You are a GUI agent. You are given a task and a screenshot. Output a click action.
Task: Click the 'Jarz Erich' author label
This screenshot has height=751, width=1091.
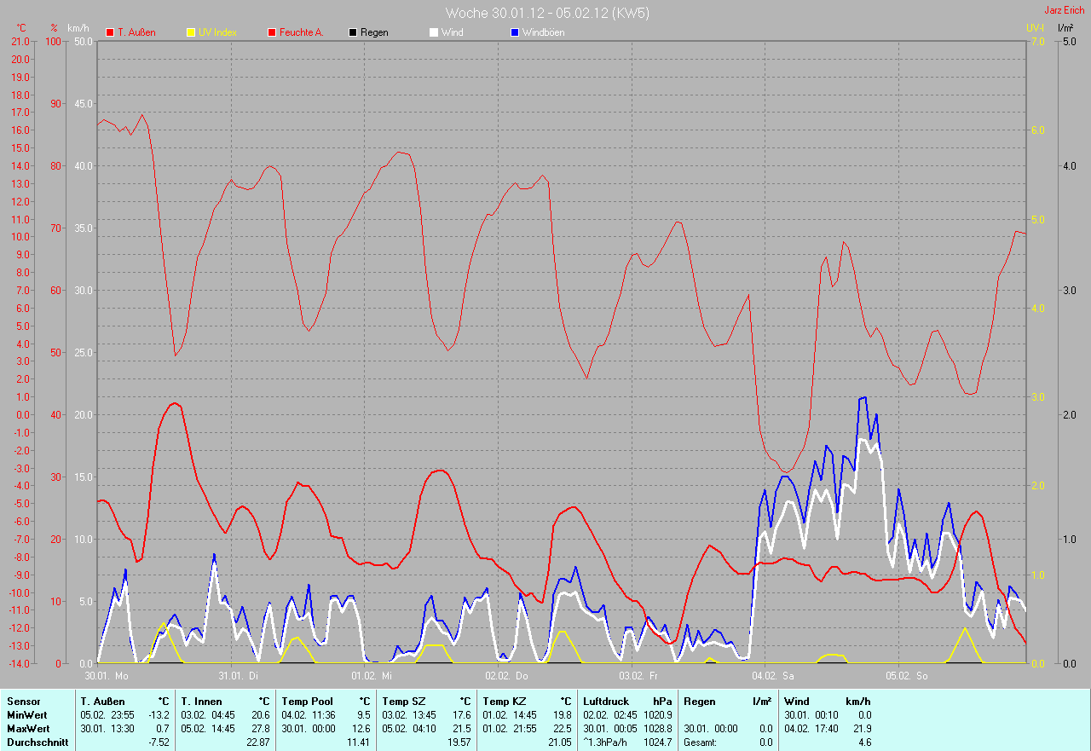tap(1065, 10)
